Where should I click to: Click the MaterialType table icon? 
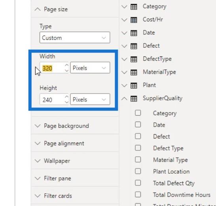(134, 72)
